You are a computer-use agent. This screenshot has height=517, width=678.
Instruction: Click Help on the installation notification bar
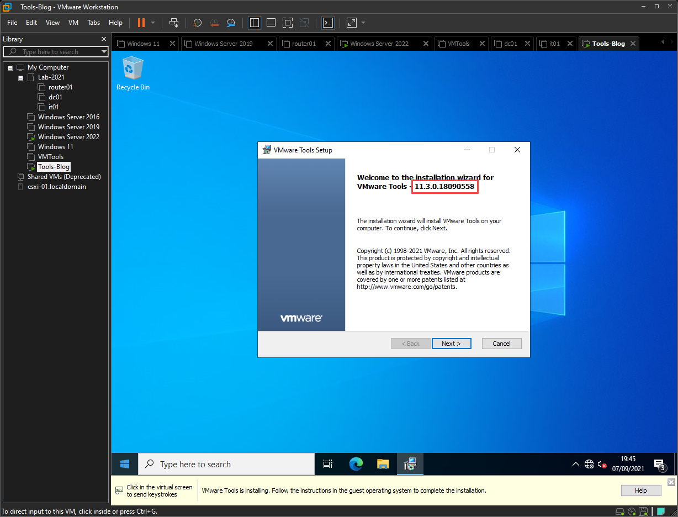[640, 490]
